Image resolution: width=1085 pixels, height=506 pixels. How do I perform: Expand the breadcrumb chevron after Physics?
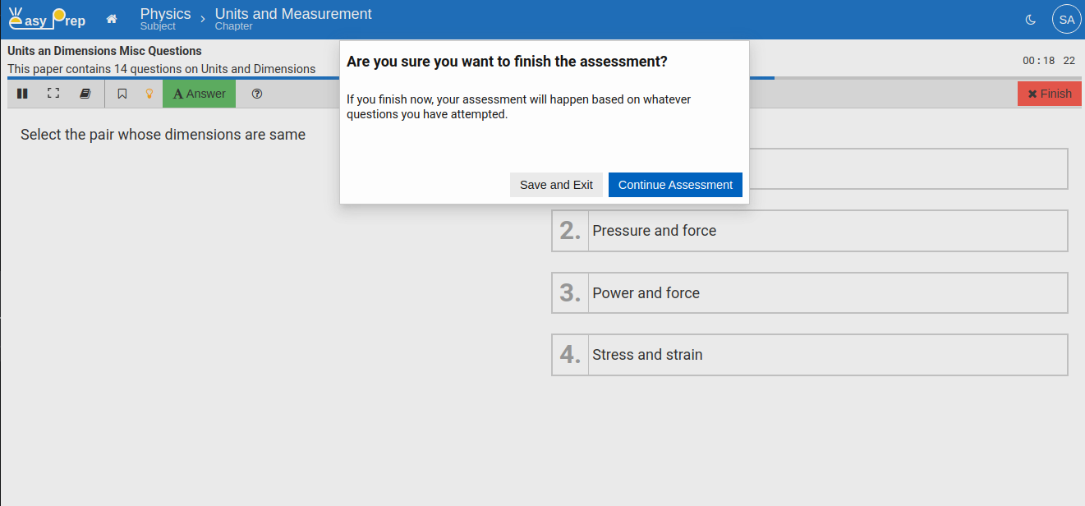[x=202, y=17]
